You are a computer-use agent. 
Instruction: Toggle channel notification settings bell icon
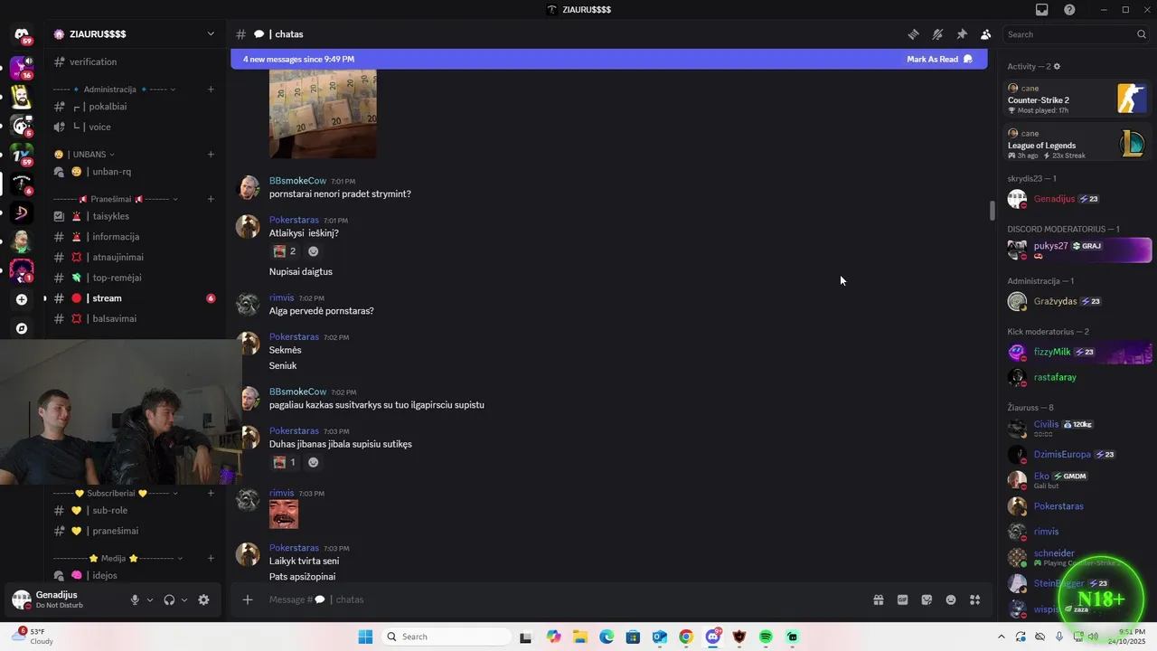tap(937, 34)
